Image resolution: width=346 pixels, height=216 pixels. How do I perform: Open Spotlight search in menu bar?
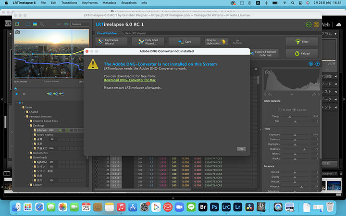click(293, 3)
